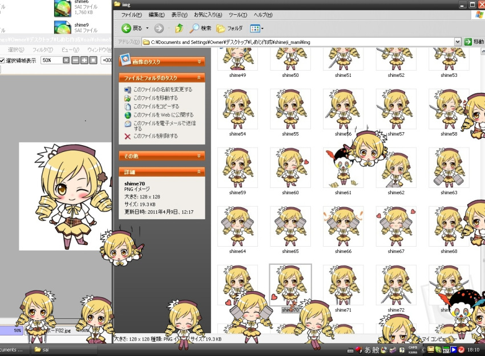The image size is (485, 356).
Task: Collapse the ファイルとフォルダのタスク panel
Action: tap(199, 77)
